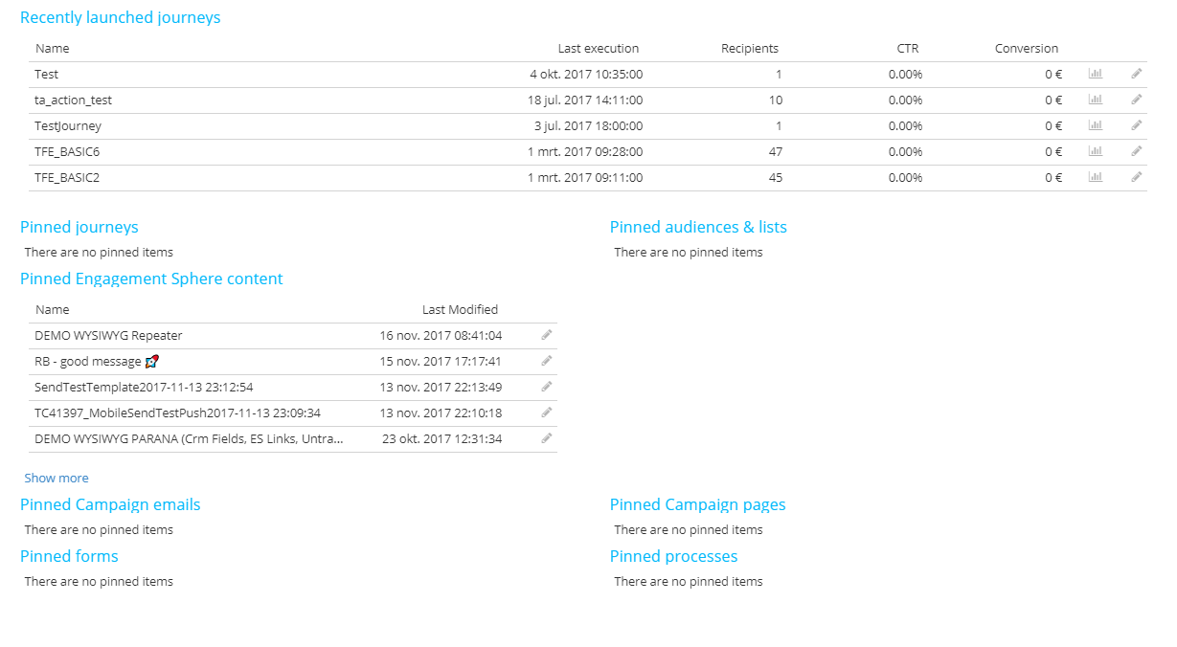Open the ta_action_test journey name
Screen dimensions: 1177x647
tap(73, 100)
